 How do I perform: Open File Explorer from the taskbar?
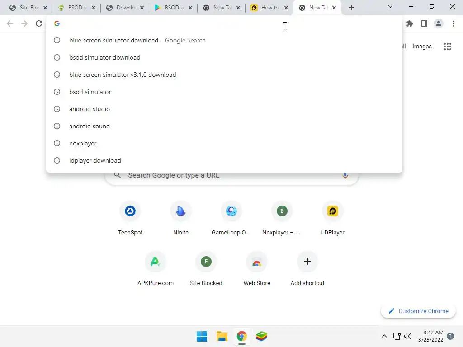[x=222, y=336]
